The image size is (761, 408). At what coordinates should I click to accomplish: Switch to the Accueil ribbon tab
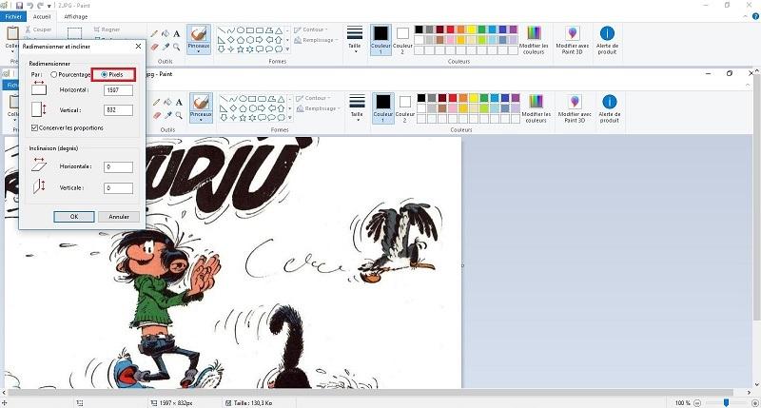(42, 16)
